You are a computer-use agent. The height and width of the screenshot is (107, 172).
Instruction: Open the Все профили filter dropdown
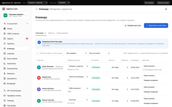coord(76,53)
